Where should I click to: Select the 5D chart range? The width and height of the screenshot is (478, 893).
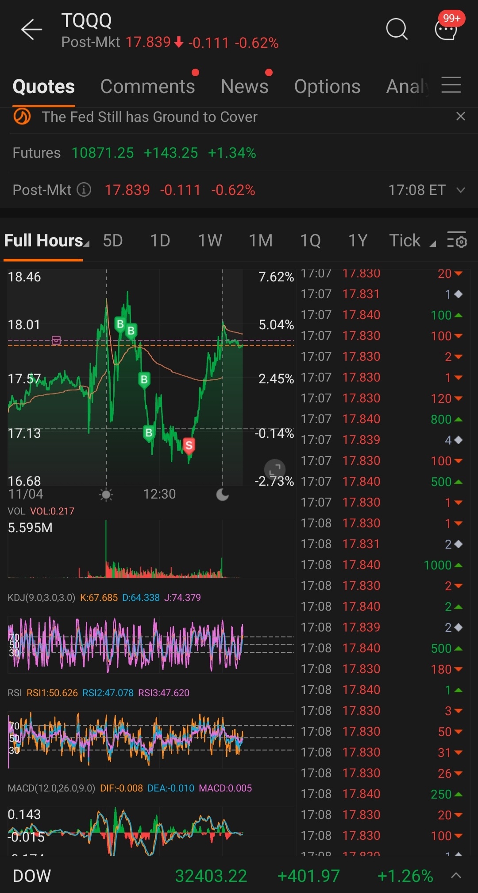(113, 241)
